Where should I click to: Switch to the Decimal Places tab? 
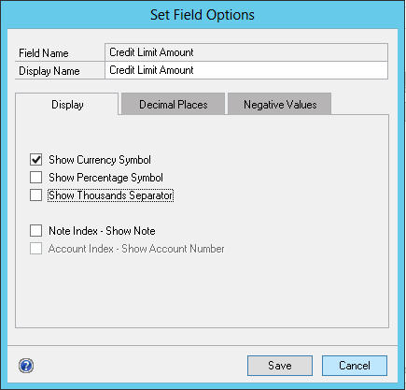[x=174, y=104]
